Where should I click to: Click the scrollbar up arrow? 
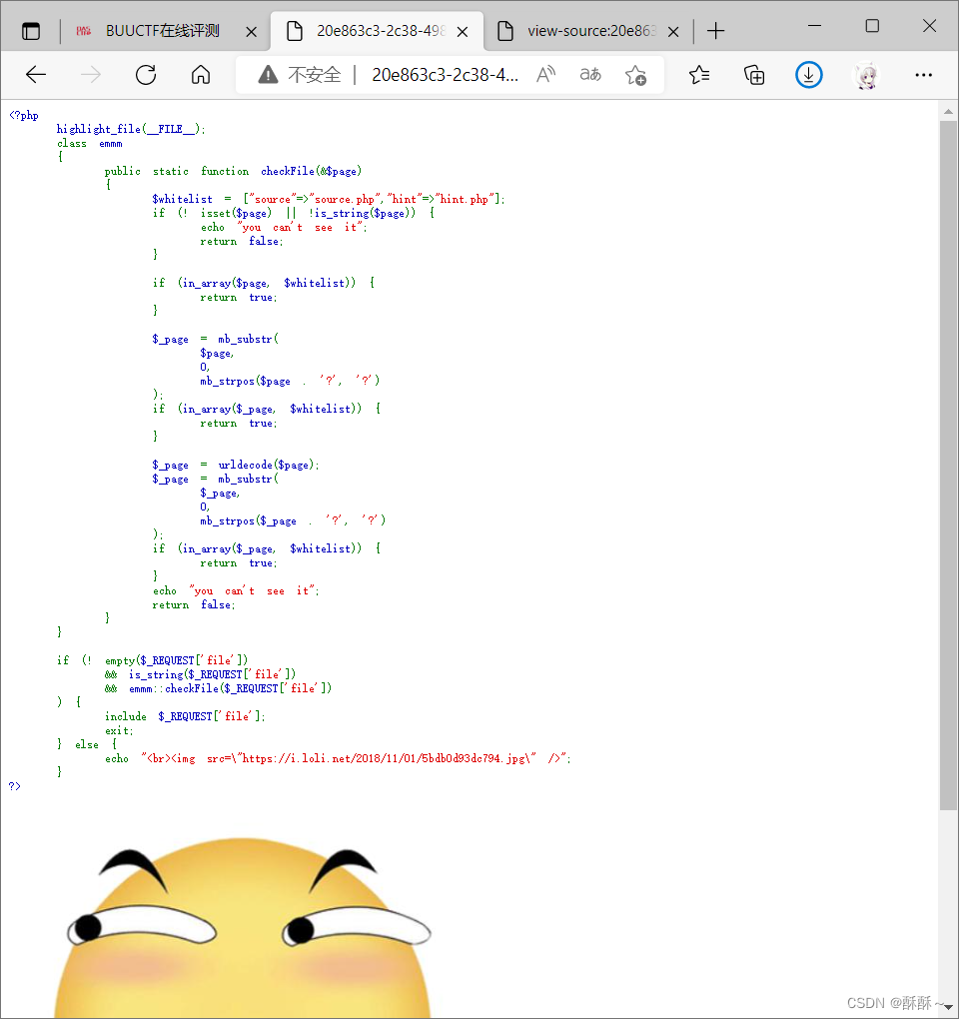pos(948,112)
